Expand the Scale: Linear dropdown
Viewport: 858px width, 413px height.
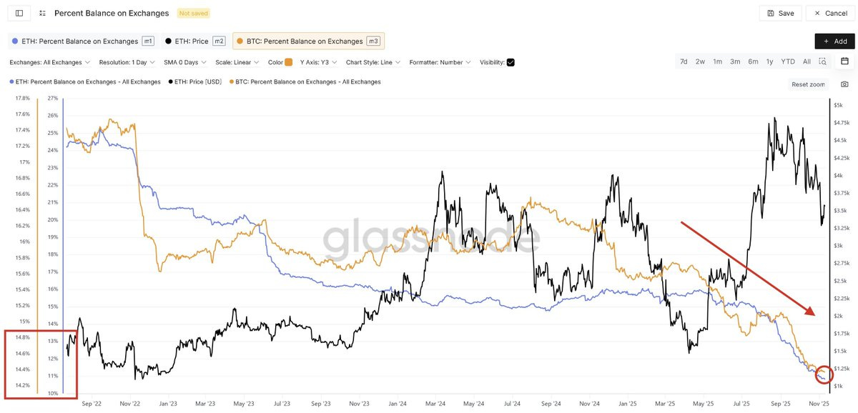pyautogui.click(x=236, y=62)
